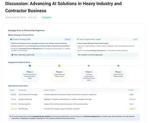Screen dimensions: 149x123
Task: Click the Priority column header
Action: (131, 90)
